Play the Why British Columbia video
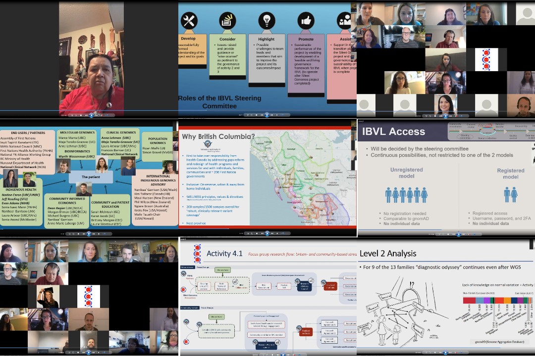This screenshot has height=356, width=535. [x=267, y=233]
